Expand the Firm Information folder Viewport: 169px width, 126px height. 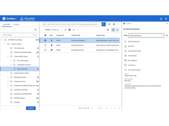point(11,60)
